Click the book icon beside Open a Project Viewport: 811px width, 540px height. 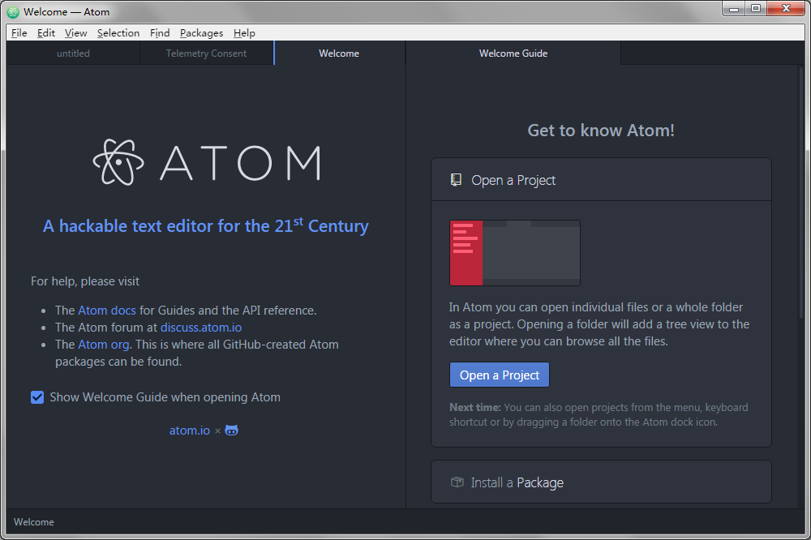click(x=456, y=180)
